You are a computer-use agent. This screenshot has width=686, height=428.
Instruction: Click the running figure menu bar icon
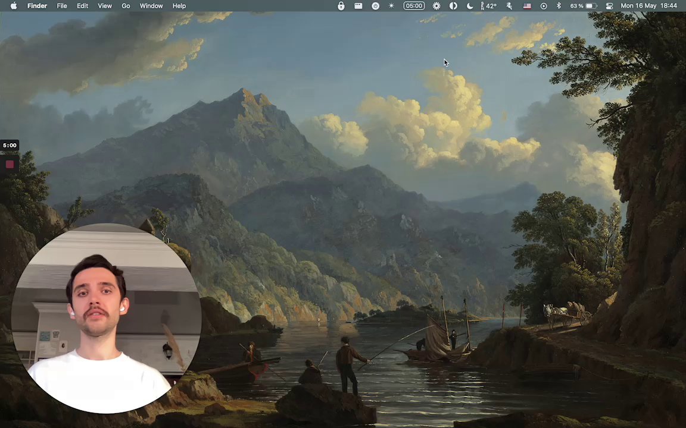[510, 6]
